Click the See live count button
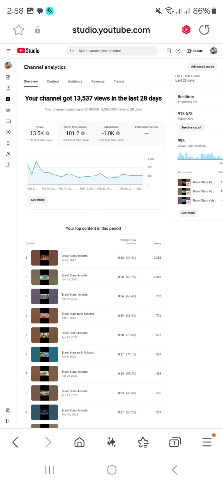 click(191, 127)
